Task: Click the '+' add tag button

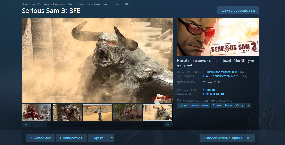Action: click(248, 105)
